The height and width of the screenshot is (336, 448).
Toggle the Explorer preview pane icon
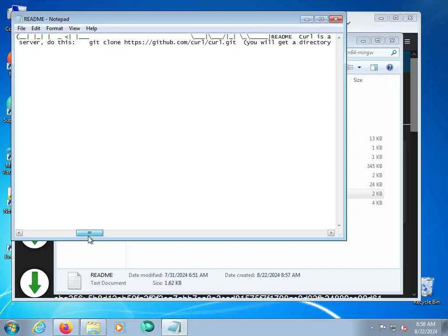pyautogui.click(x=374, y=67)
